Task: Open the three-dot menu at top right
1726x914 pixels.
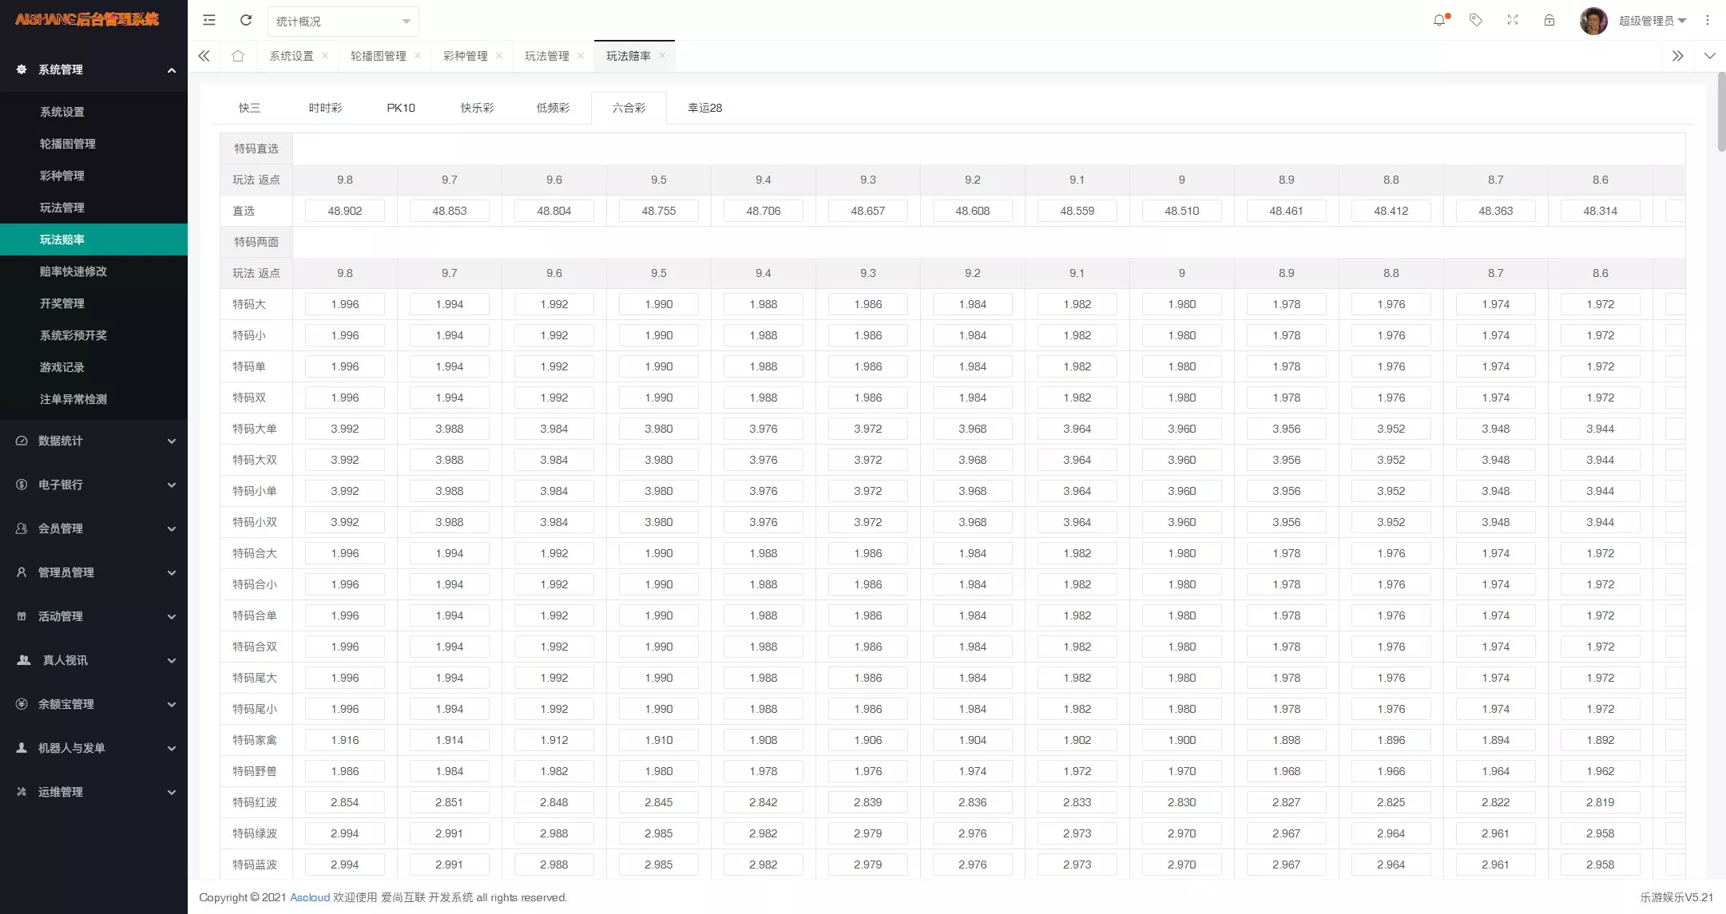Action: pos(1708,19)
